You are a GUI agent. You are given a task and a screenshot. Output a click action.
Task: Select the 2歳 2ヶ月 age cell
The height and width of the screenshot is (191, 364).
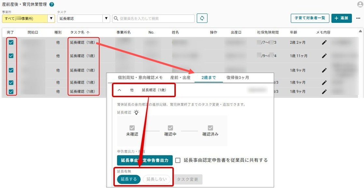(298, 42)
